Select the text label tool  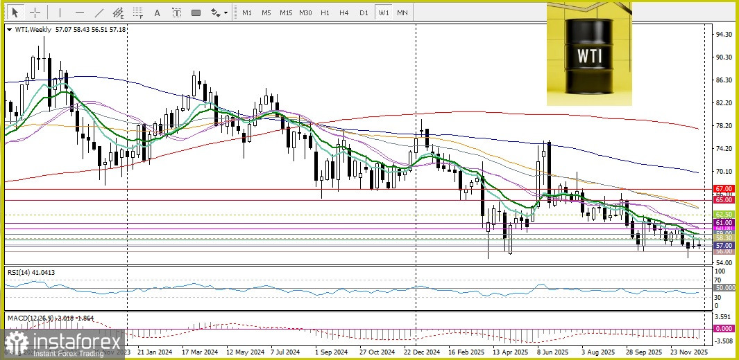click(x=176, y=12)
